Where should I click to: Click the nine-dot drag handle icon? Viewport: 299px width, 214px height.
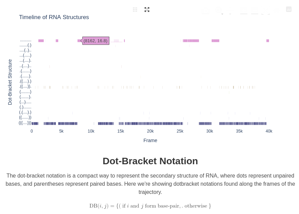(135, 10)
